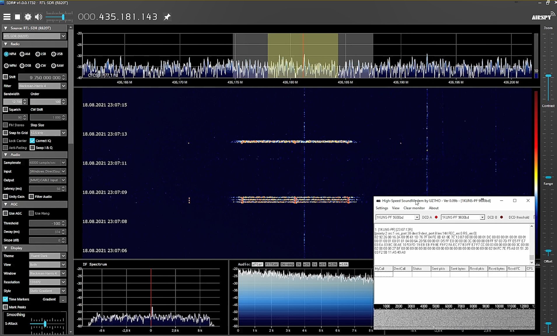The image size is (557, 336).
Task: Mute audio via the speaker icon
Action: [38, 17]
